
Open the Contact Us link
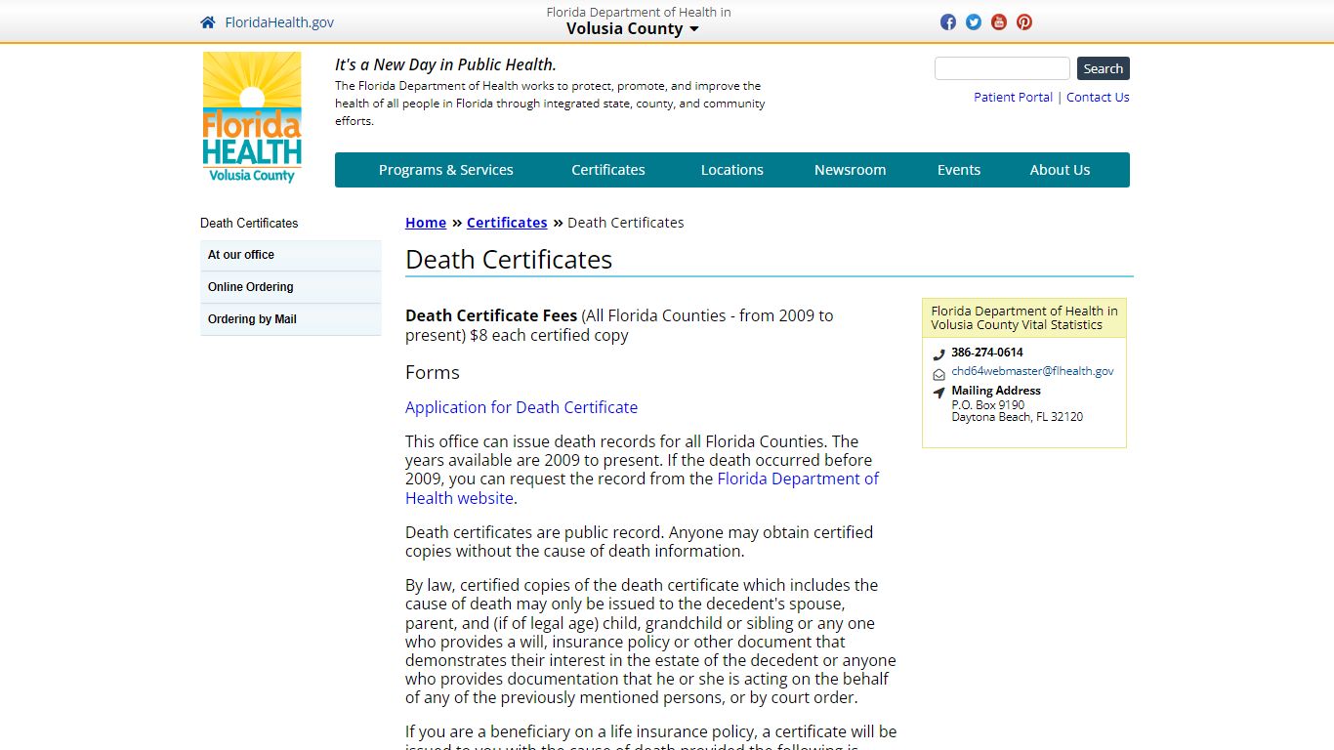(1098, 97)
